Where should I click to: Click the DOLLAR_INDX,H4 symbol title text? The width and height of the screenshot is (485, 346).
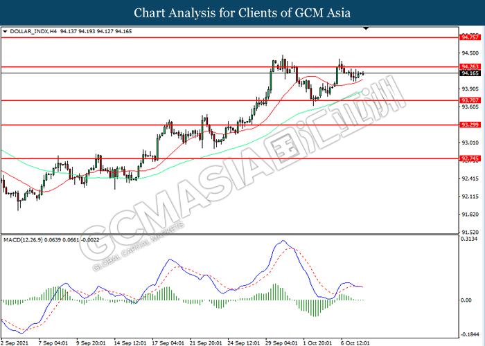tap(33, 32)
